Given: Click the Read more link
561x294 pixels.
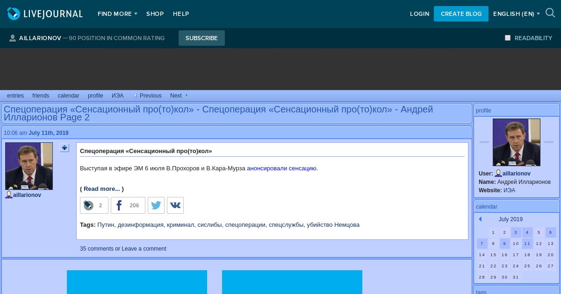Looking at the screenshot, I should 102,189.
